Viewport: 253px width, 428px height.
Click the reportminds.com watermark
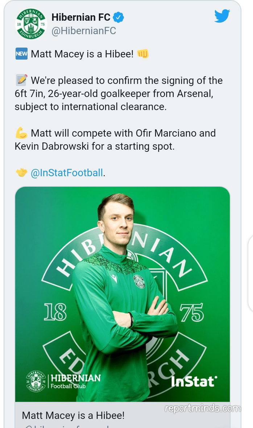[x=202, y=408]
